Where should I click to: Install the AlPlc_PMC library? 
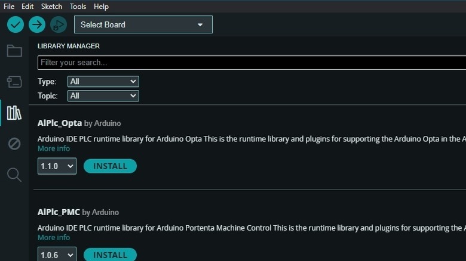click(x=110, y=255)
